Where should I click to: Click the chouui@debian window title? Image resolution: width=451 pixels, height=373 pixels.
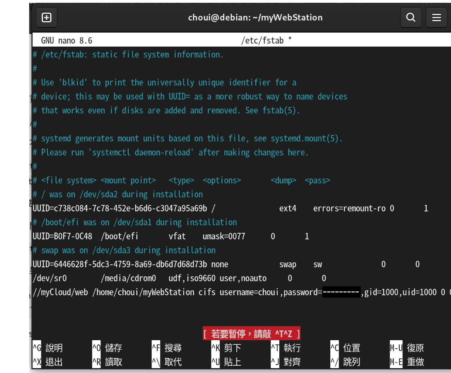coord(255,17)
